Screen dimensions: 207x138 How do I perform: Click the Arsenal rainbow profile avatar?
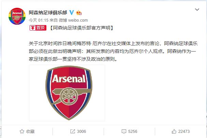pyautogui.click(x=17, y=16)
